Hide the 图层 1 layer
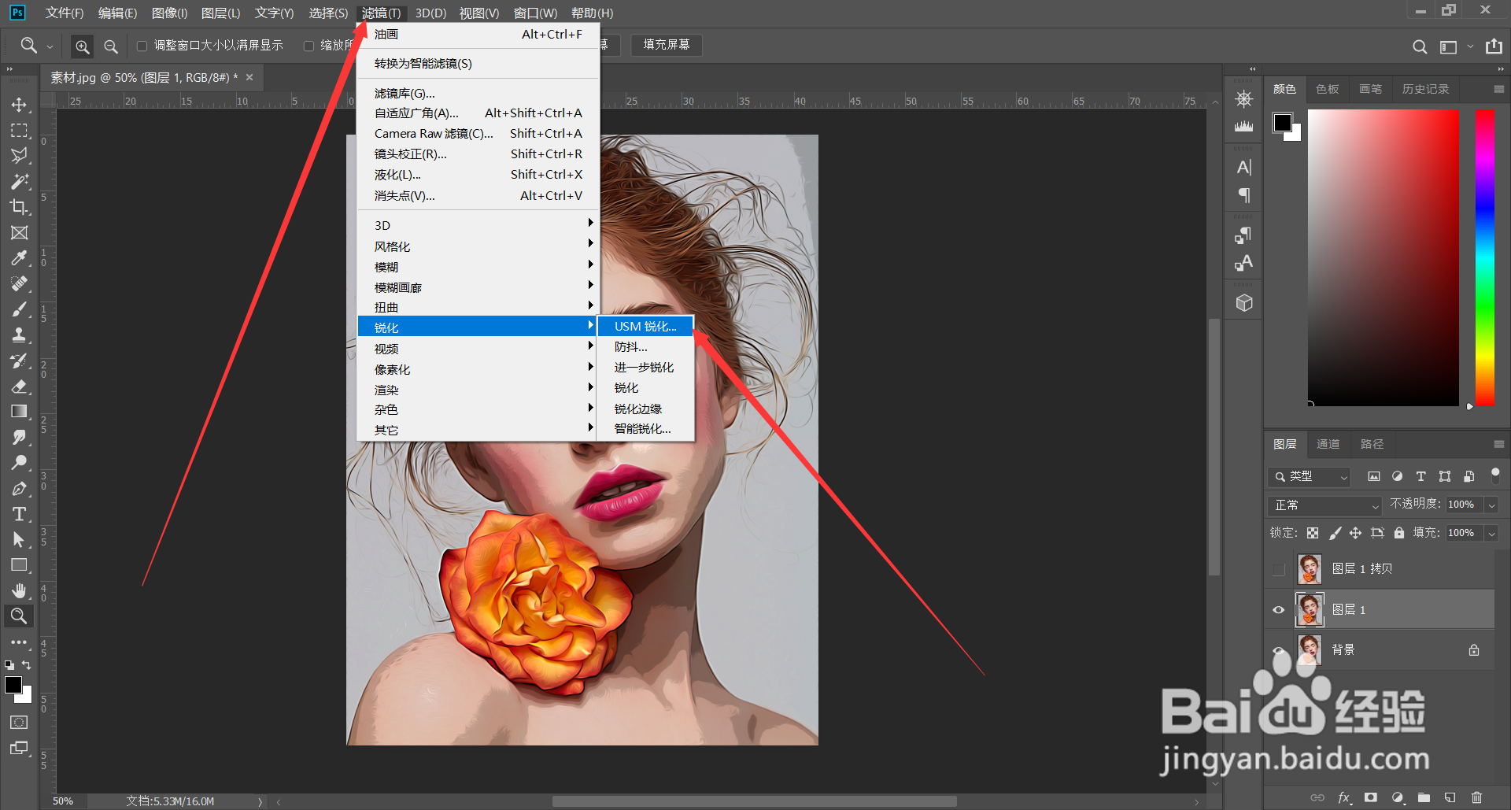 1279,610
